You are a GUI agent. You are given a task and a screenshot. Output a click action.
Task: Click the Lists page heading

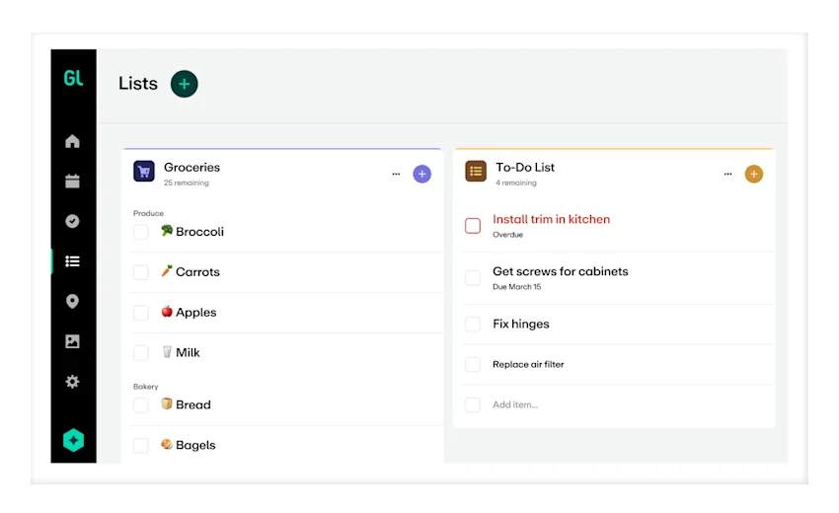coord(138,84)
